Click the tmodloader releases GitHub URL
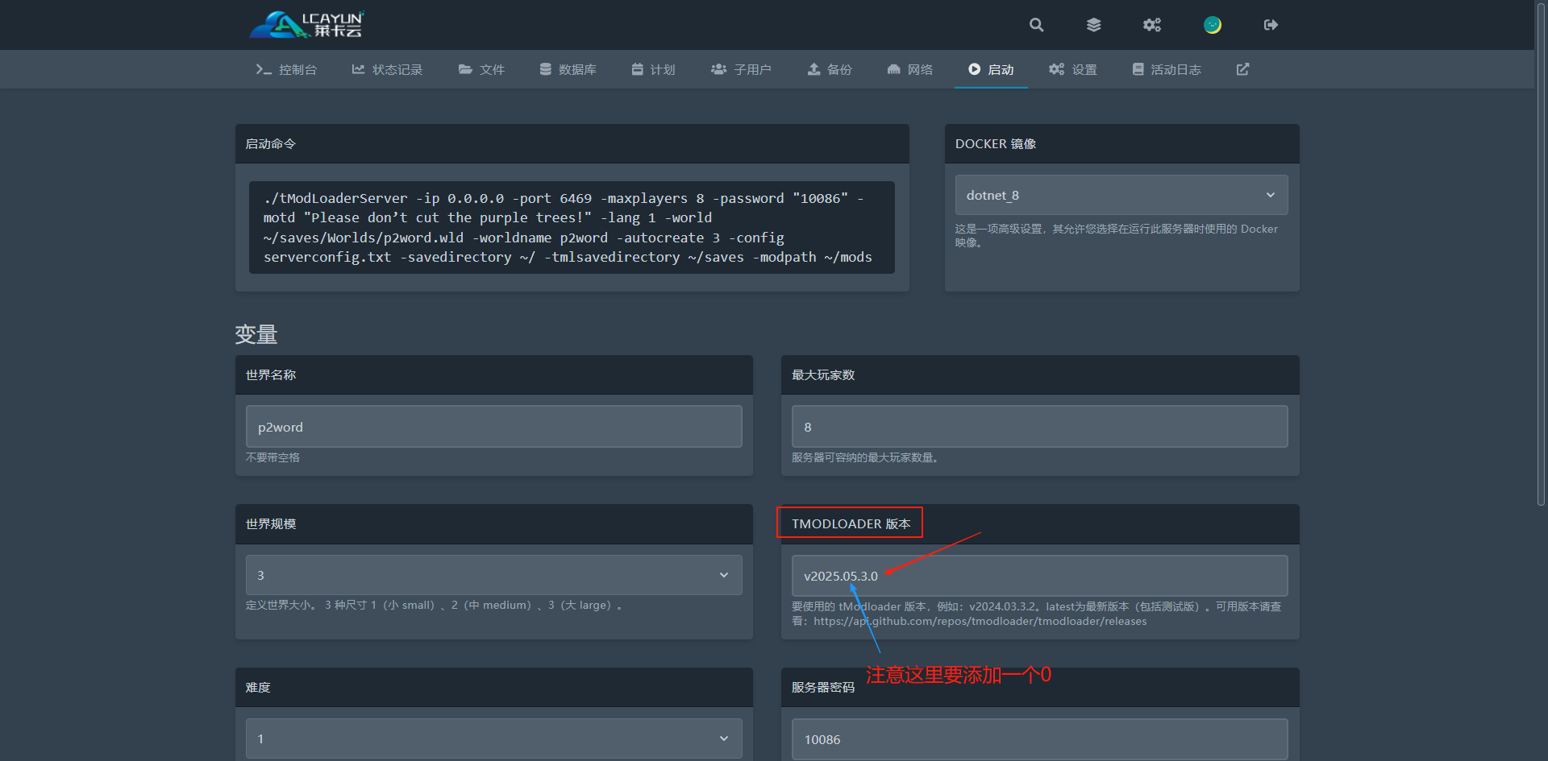 [980, 622]
